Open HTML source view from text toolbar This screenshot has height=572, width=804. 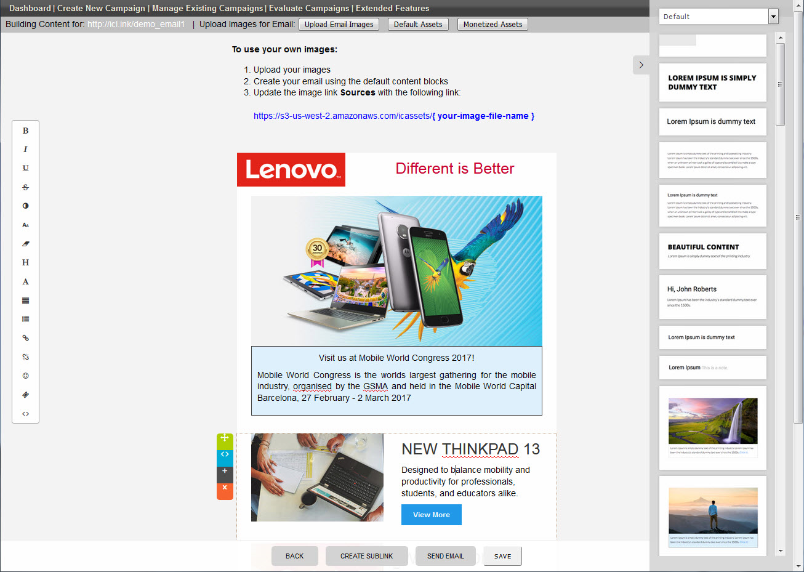point(25,414)
